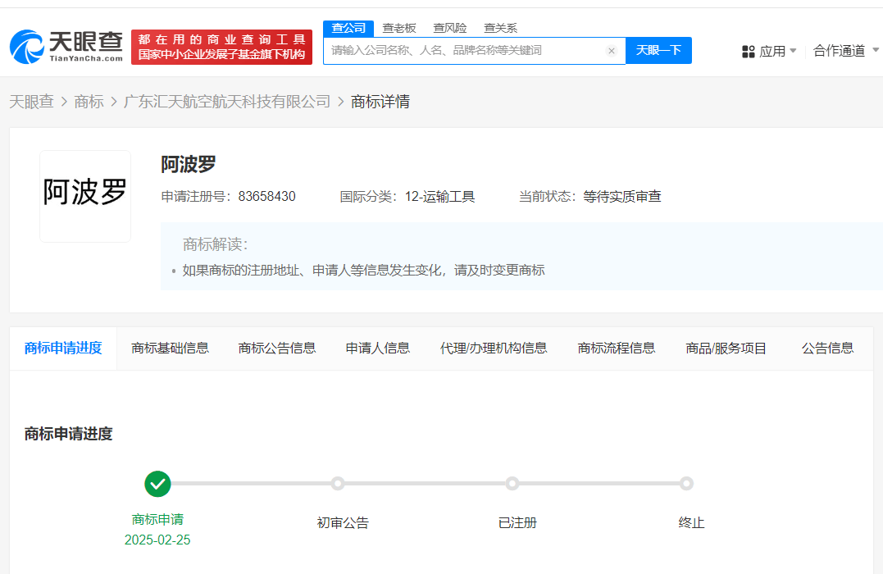The height and width of the screenshot is (574, 883).
Task: Open the 应用 apps grid icon
Action: click(x=748, y=52)
